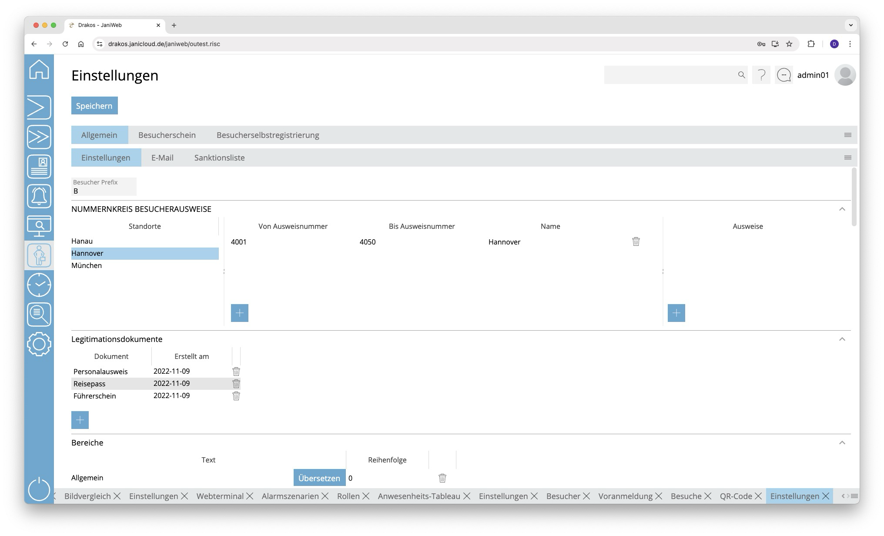Open the home icon in the sidebar

tap(39, 70)
